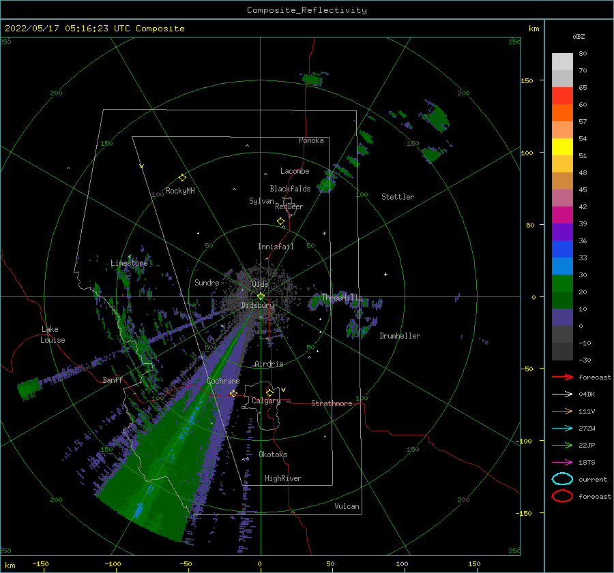Select the Cochrane label
614x573 pixels.
[x=223, y=381]
